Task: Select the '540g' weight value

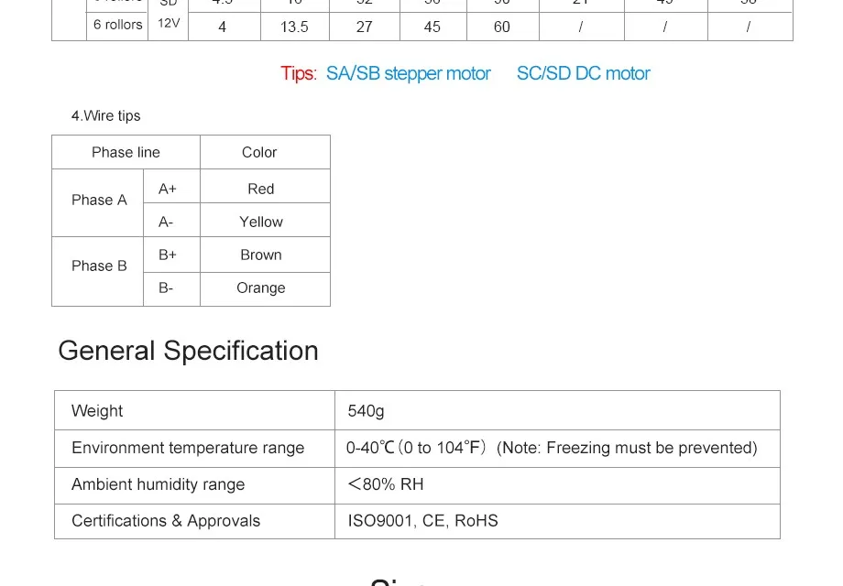Action: (x=366, y=411)
